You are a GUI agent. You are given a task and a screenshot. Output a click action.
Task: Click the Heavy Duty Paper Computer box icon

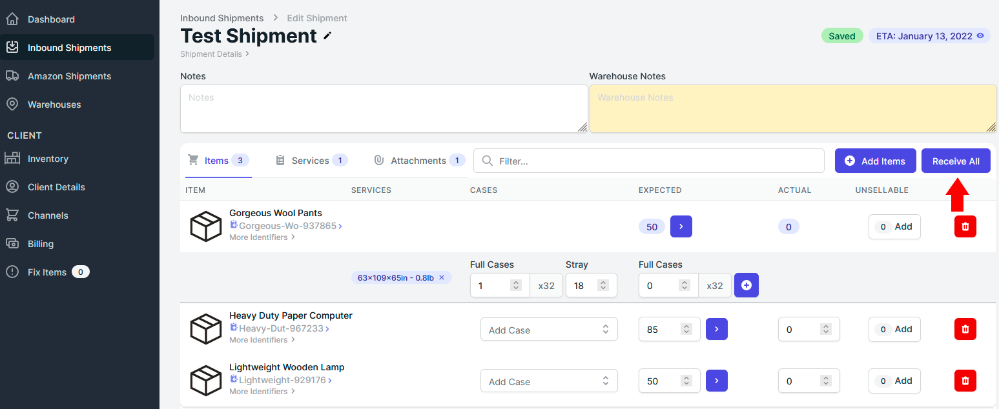206,329
